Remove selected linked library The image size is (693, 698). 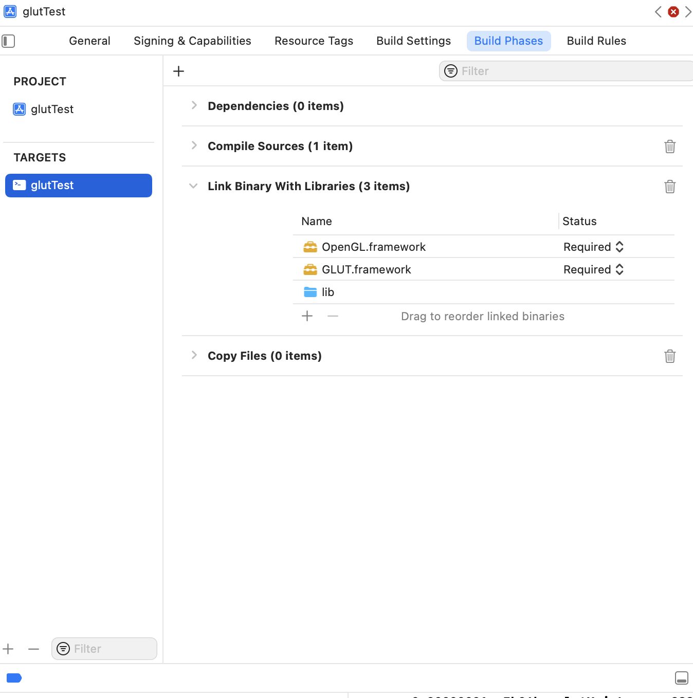pos(333,316)
